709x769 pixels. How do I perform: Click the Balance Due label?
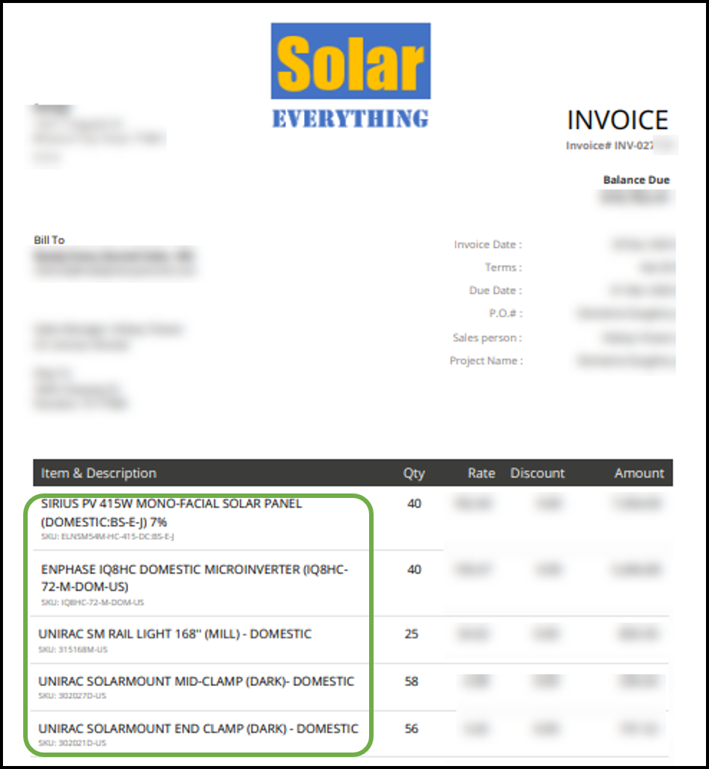[x=636, y=180]
